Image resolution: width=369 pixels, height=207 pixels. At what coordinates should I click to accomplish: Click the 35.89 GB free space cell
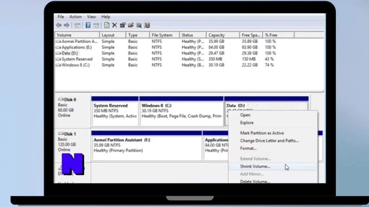(250, 41)
